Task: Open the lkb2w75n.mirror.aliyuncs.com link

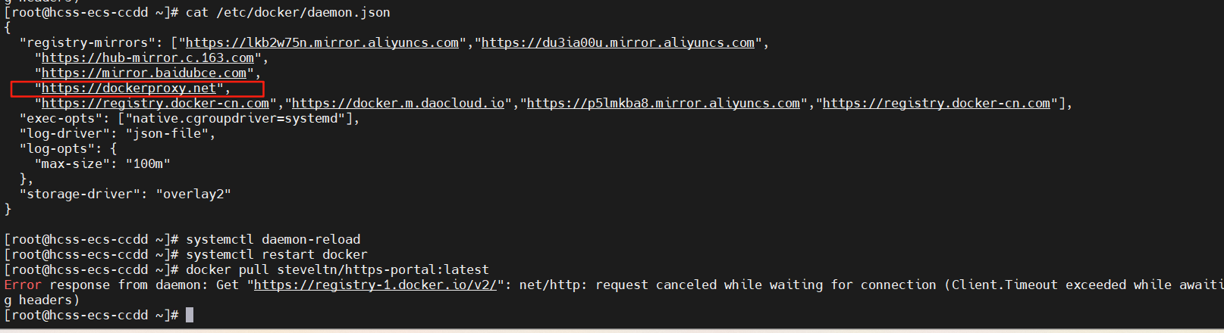Action: (x=322, y=43)
